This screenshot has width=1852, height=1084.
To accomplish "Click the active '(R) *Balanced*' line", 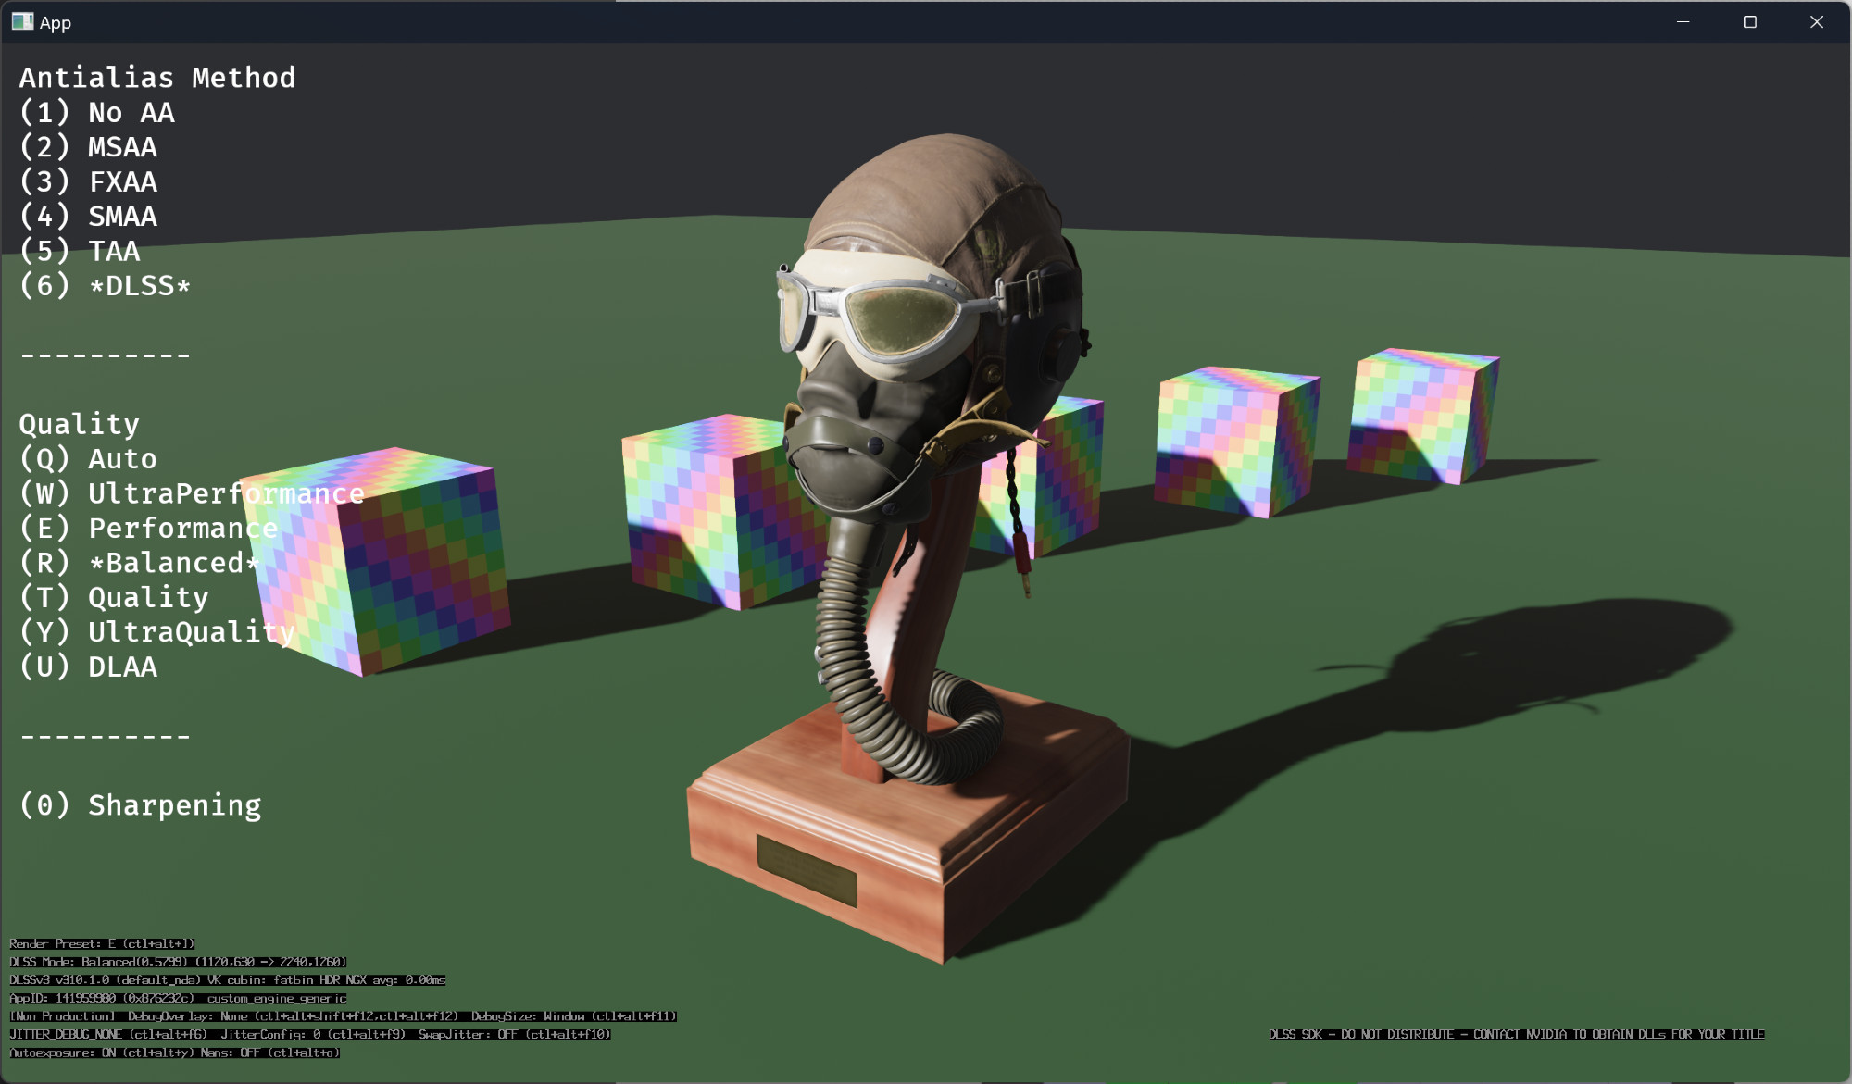I will pos(140,563).
